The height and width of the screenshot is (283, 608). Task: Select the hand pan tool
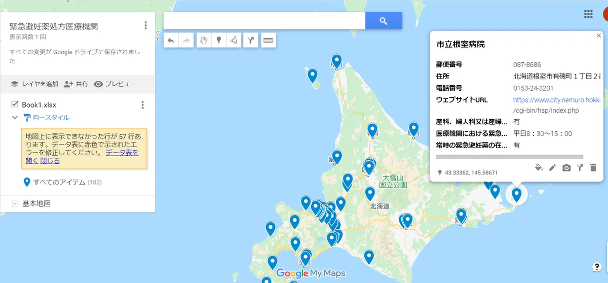[x=203, y=41]
